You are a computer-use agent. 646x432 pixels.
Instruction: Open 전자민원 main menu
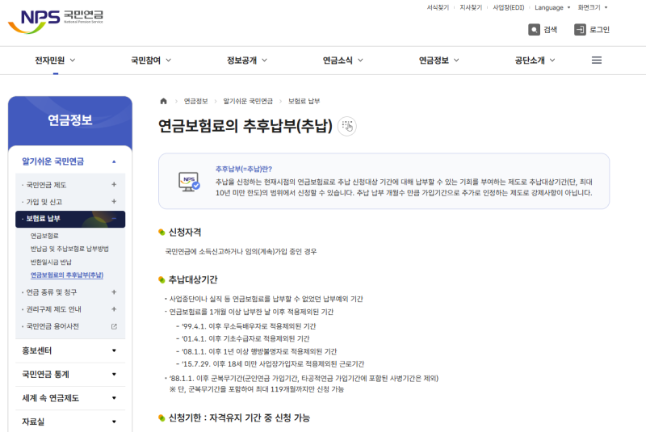[x=55, y=60]
